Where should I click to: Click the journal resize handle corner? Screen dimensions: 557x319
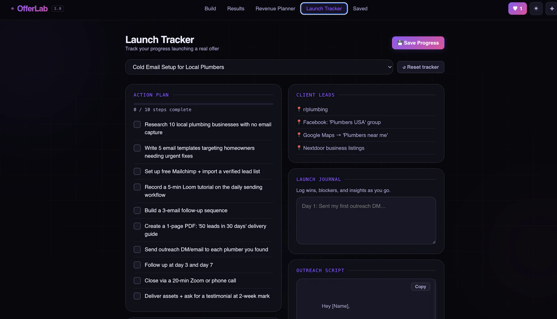pyautogui.click(x=434, y=242)
